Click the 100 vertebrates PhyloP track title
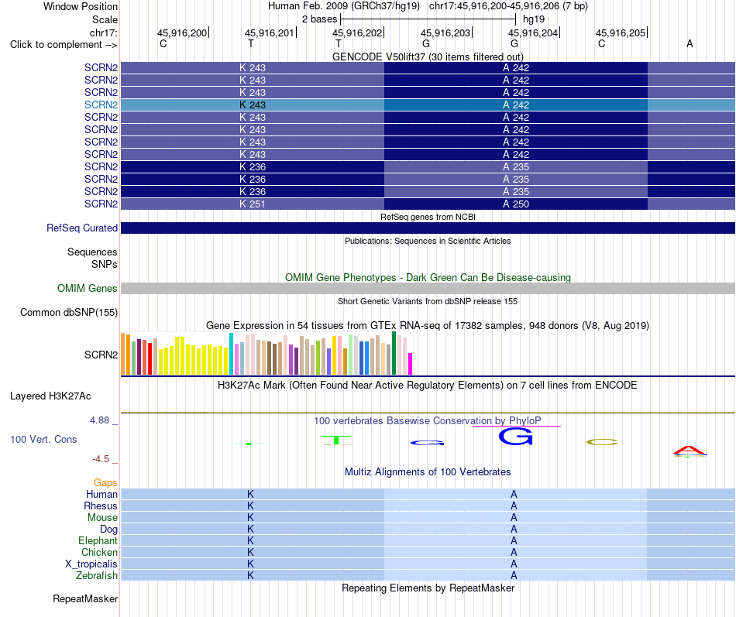736x617 pixels. [427, 420]
